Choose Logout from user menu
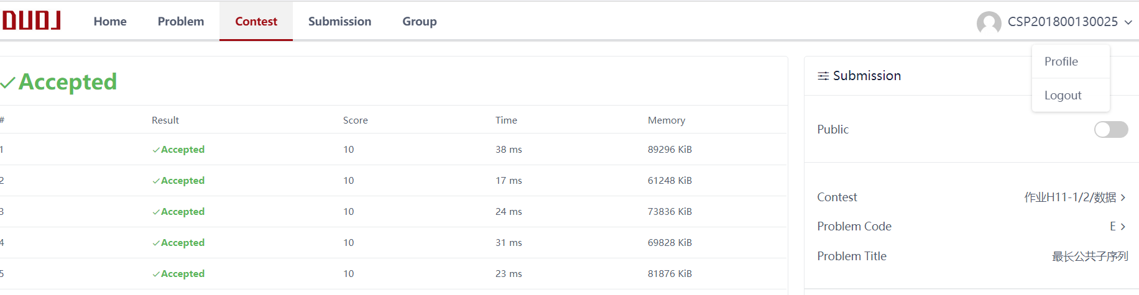Screen dimensions: 1139x295 1063,95
